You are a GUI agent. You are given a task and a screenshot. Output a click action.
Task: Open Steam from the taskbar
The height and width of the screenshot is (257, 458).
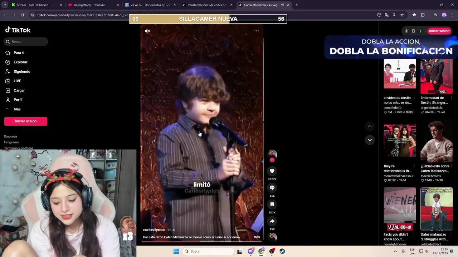click(x=282, y=251)
